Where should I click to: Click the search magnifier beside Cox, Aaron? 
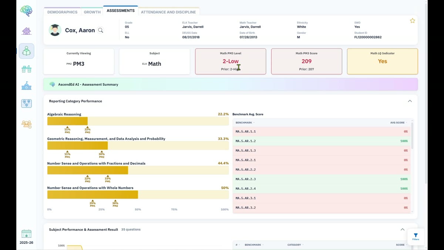[x=101, y=30]
